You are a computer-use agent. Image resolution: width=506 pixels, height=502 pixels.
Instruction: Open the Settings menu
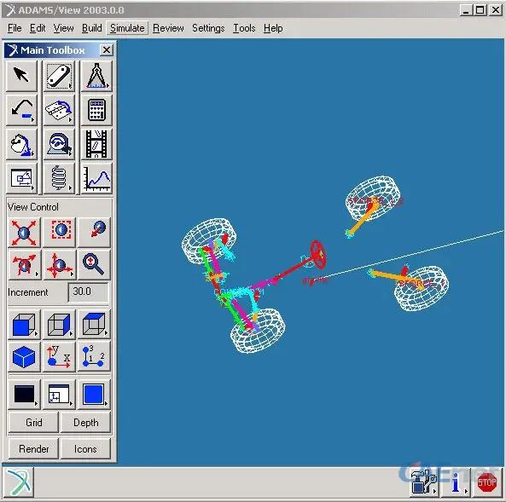pyautogui.click(x=208, y=28)
